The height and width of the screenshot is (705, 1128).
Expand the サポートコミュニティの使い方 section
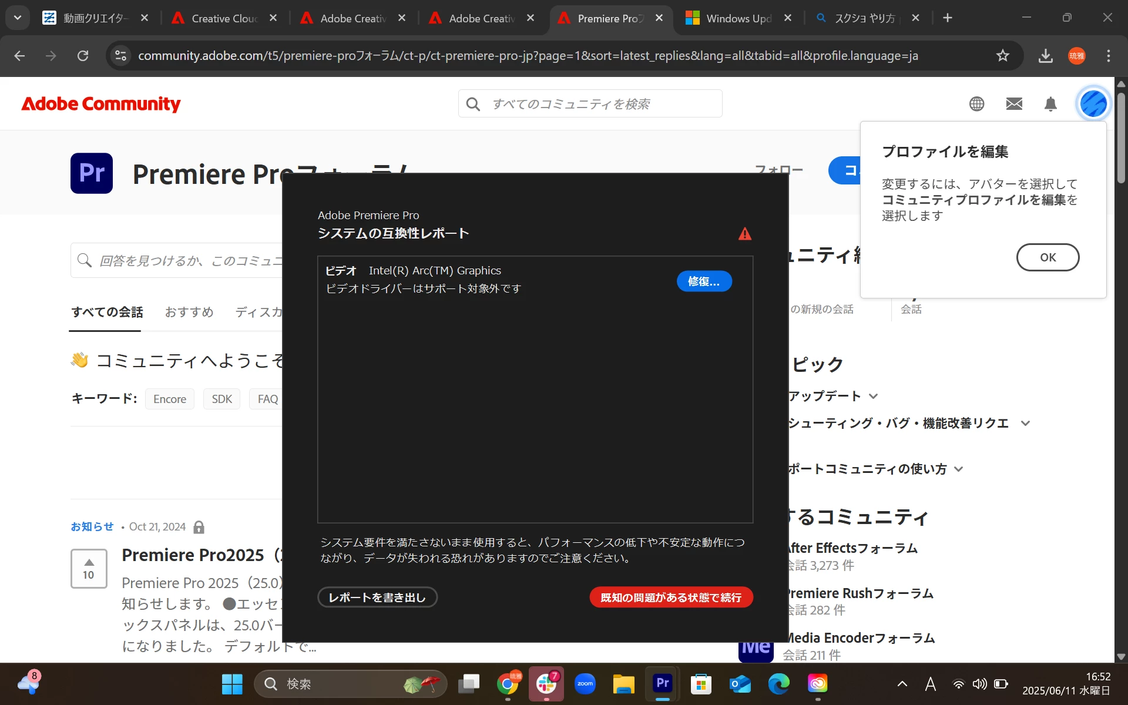click(958, 469)
